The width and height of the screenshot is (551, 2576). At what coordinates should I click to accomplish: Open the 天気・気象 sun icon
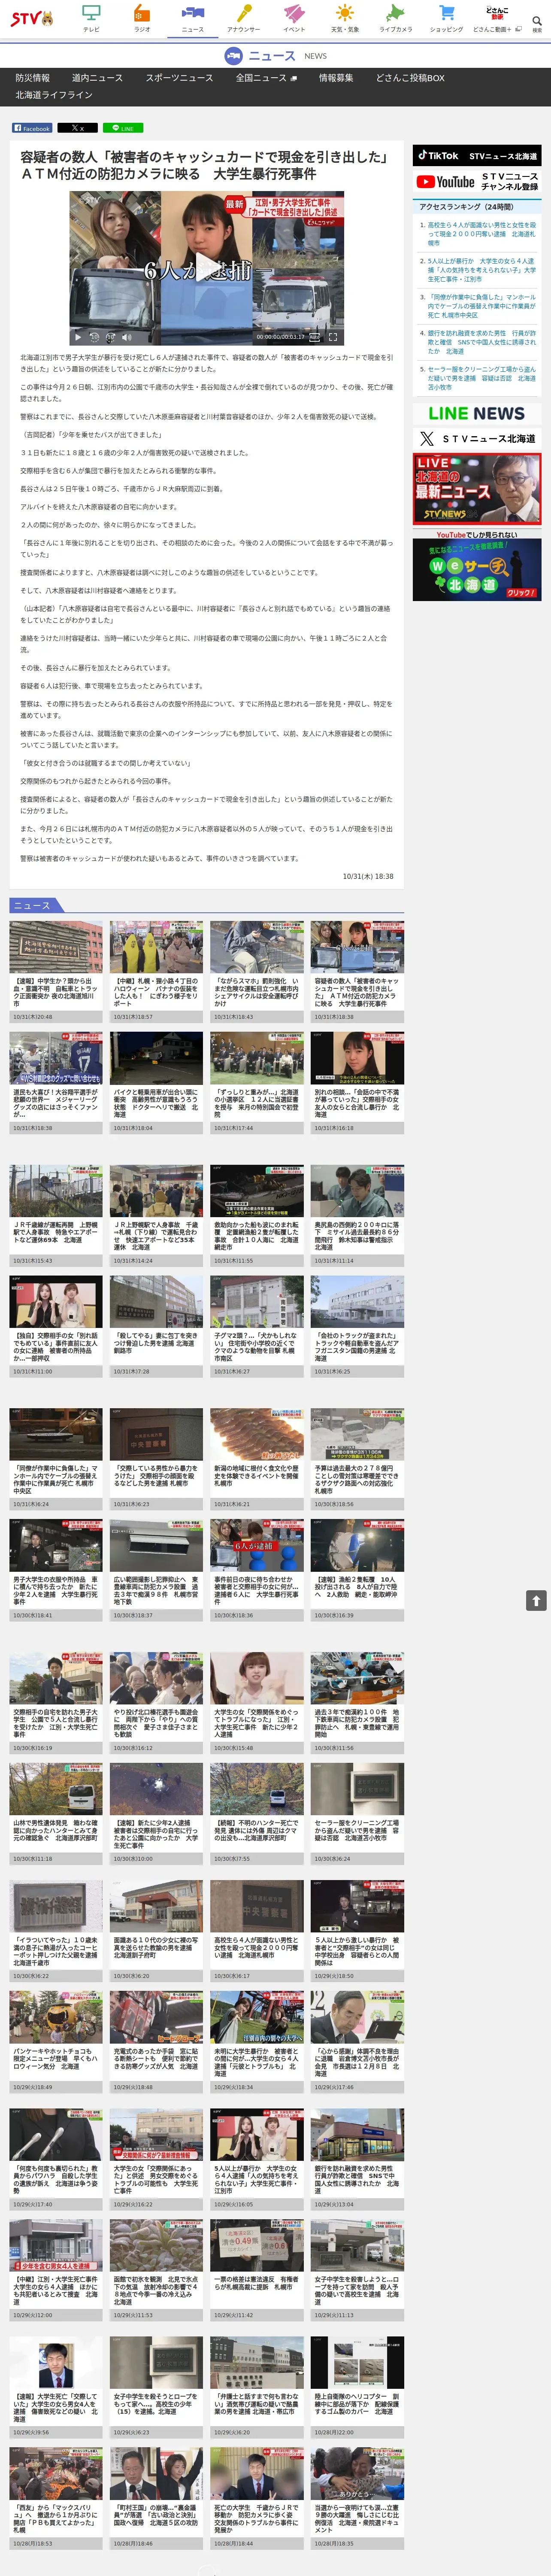[344, 18]
